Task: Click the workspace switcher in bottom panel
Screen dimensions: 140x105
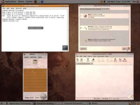Action: tap(132, 103)
